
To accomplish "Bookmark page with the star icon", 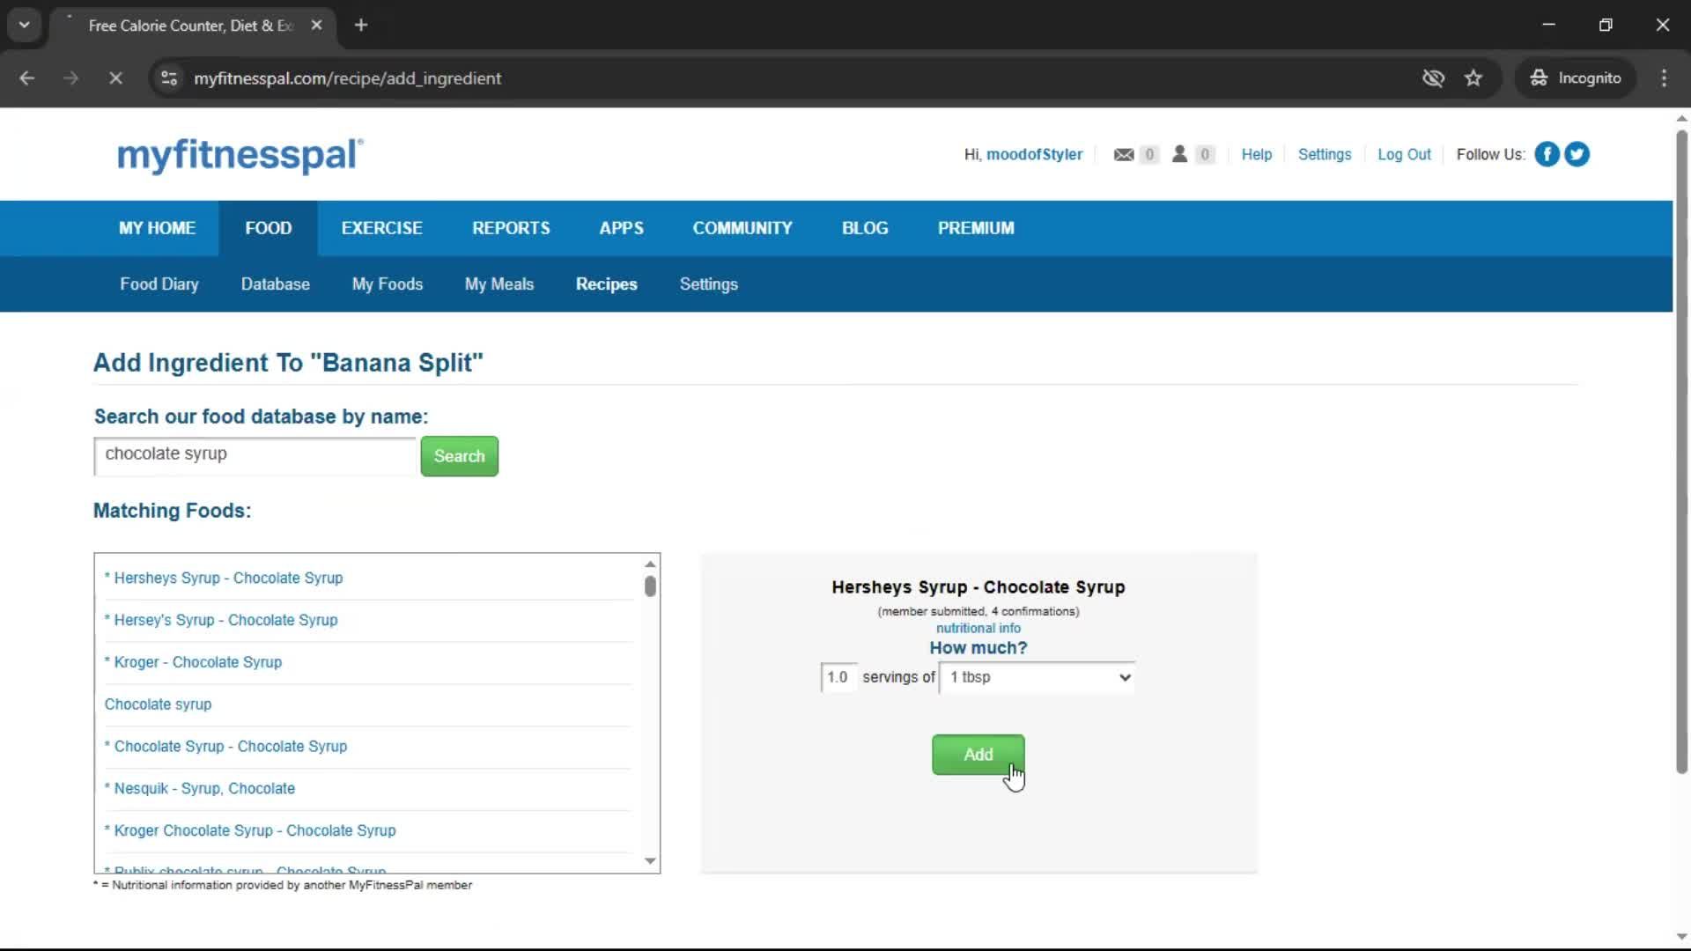I will [1473, 78].
